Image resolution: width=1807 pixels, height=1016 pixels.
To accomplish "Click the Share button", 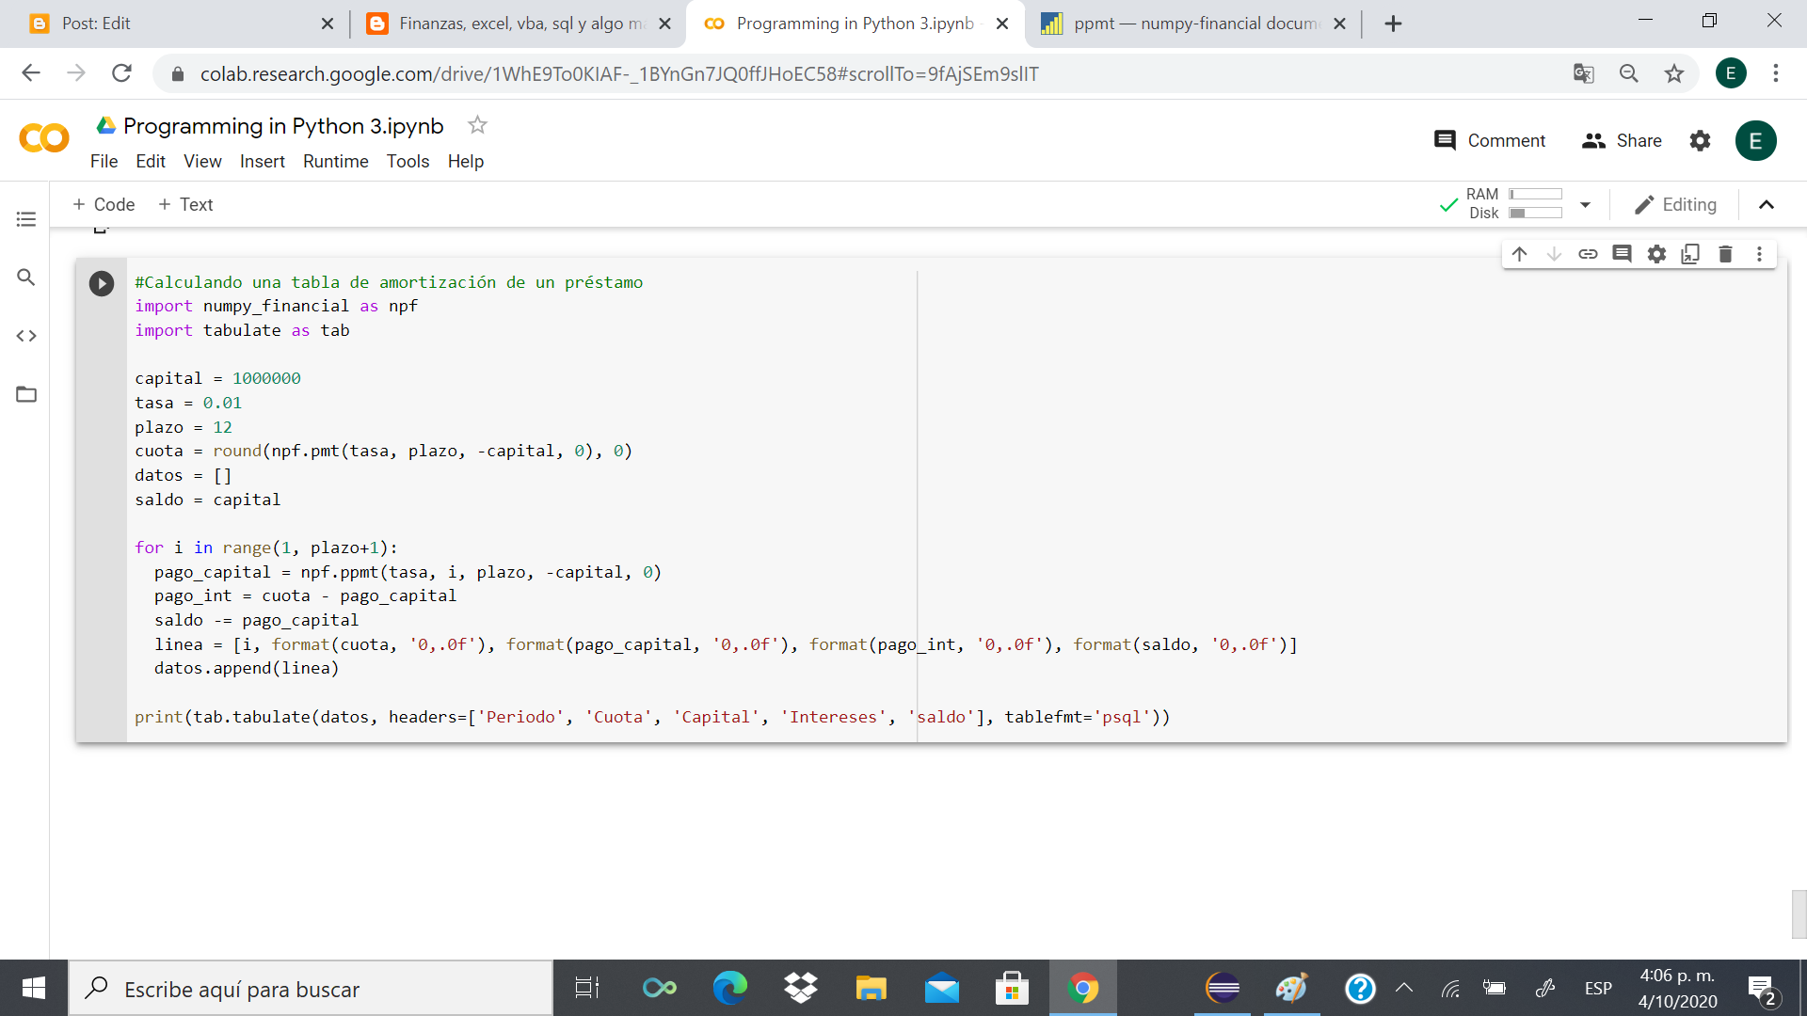I will 1622,140.
